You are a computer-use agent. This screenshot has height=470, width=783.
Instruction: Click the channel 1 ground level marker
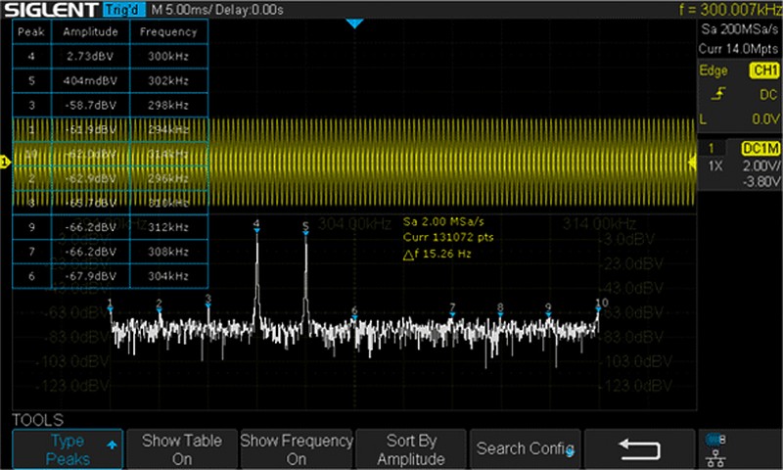[5, 162]
